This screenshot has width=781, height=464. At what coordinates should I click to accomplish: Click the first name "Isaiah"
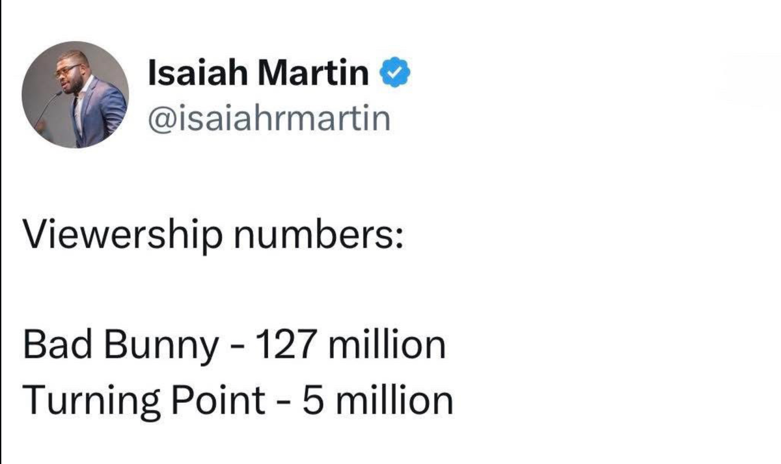196,74
